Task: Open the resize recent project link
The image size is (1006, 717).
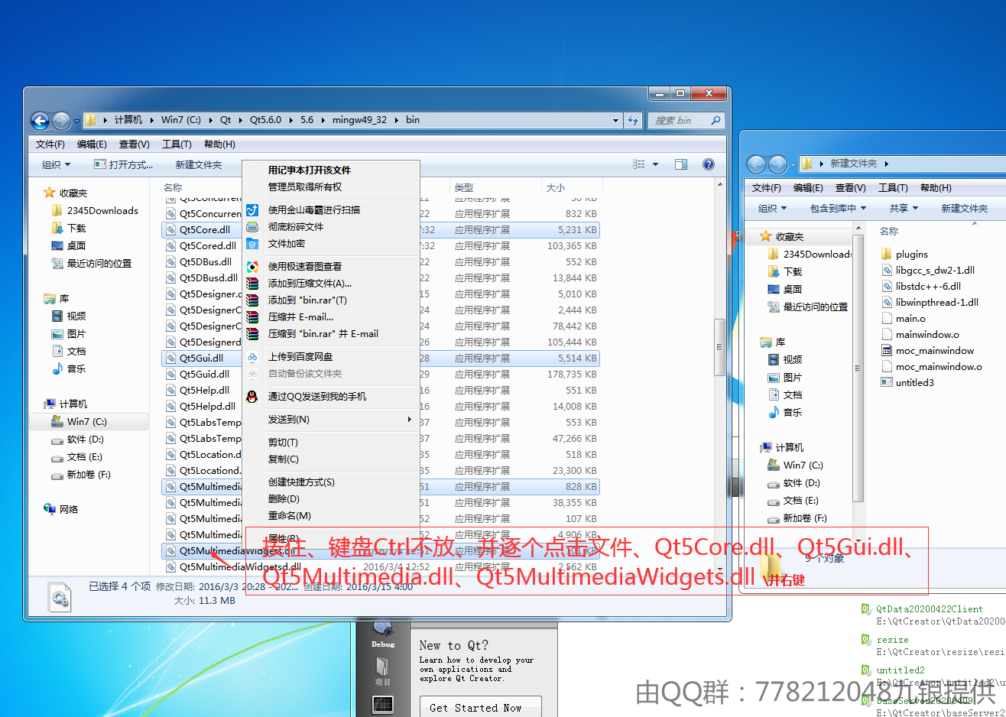Action: click(892, 640)
